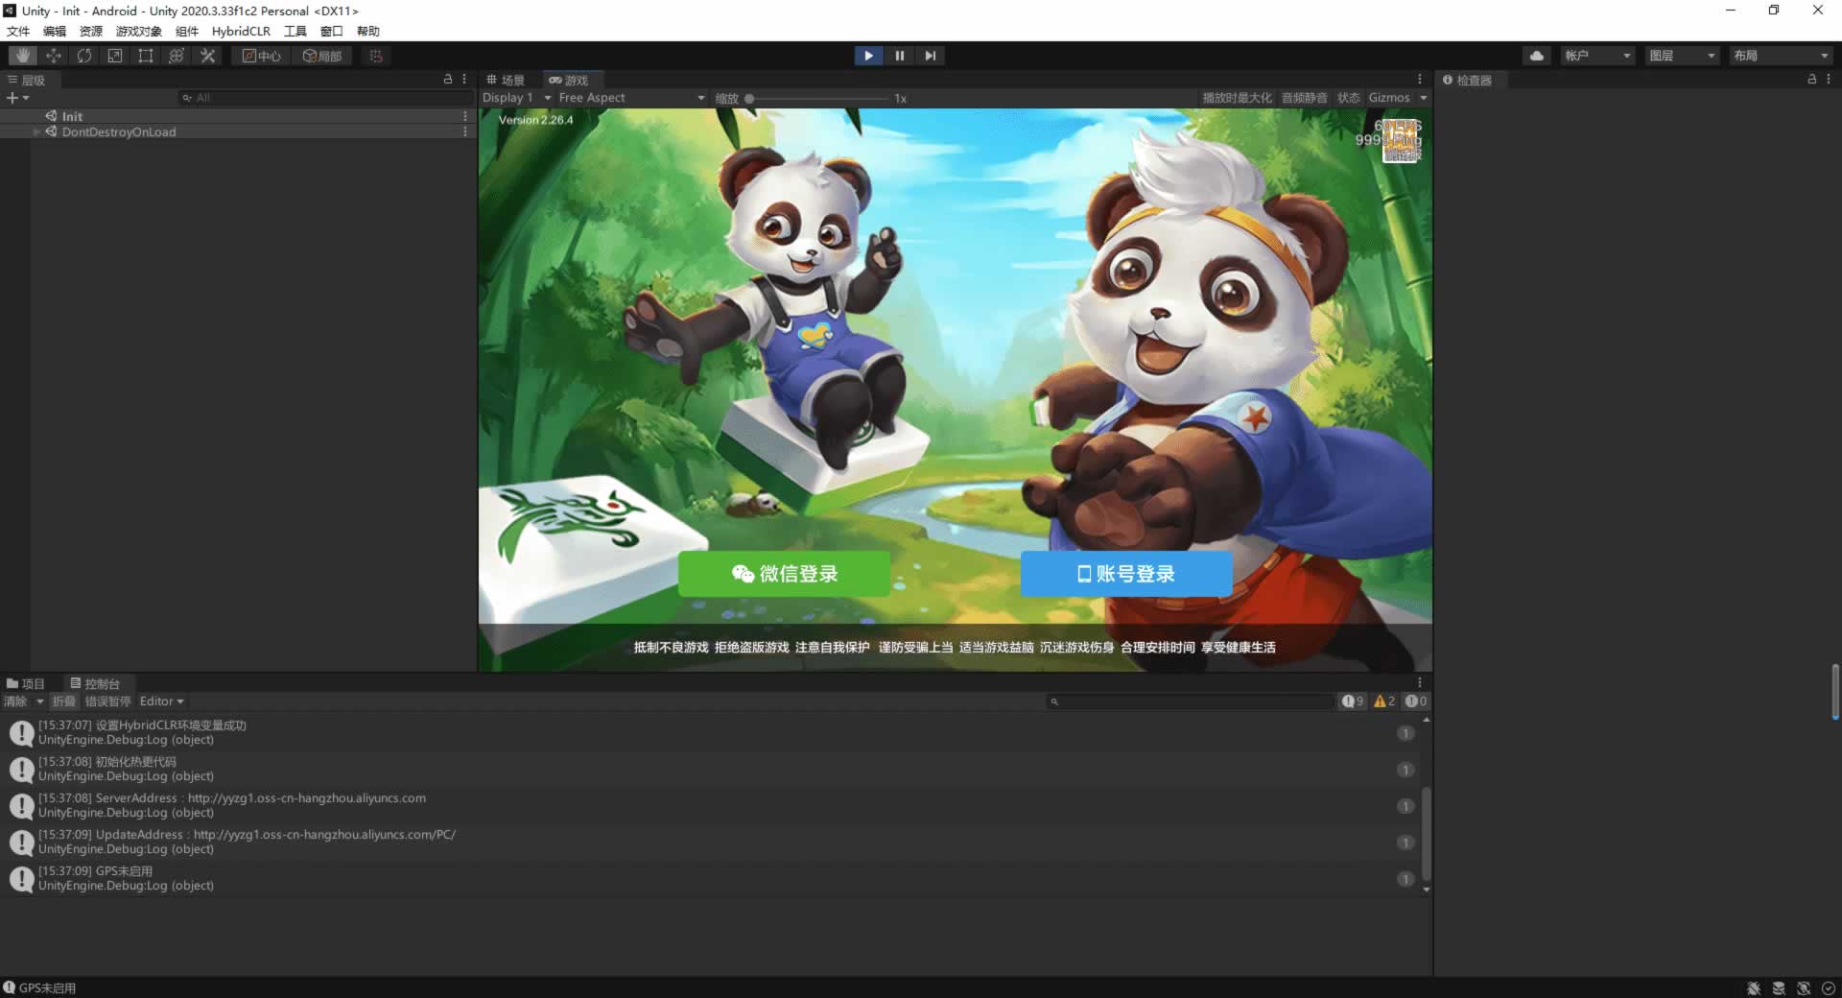Toggle the Hierarchy panel lock icon
The image size is (1842, 998).
tap(448, 80)
